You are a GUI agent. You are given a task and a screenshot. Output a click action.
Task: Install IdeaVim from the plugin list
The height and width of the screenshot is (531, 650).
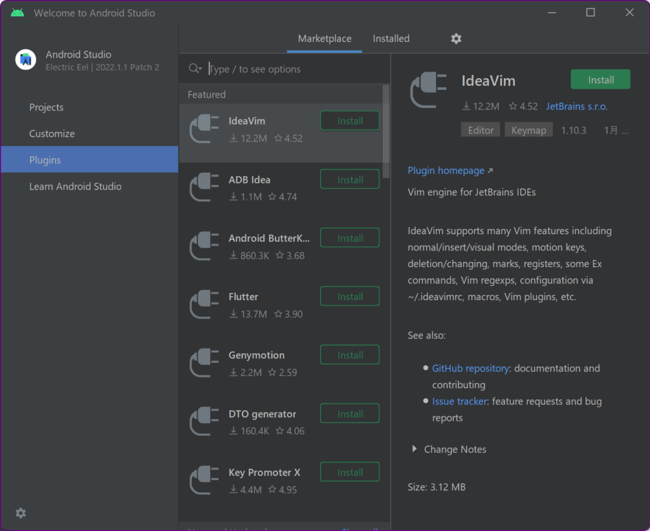coord(350,121)
